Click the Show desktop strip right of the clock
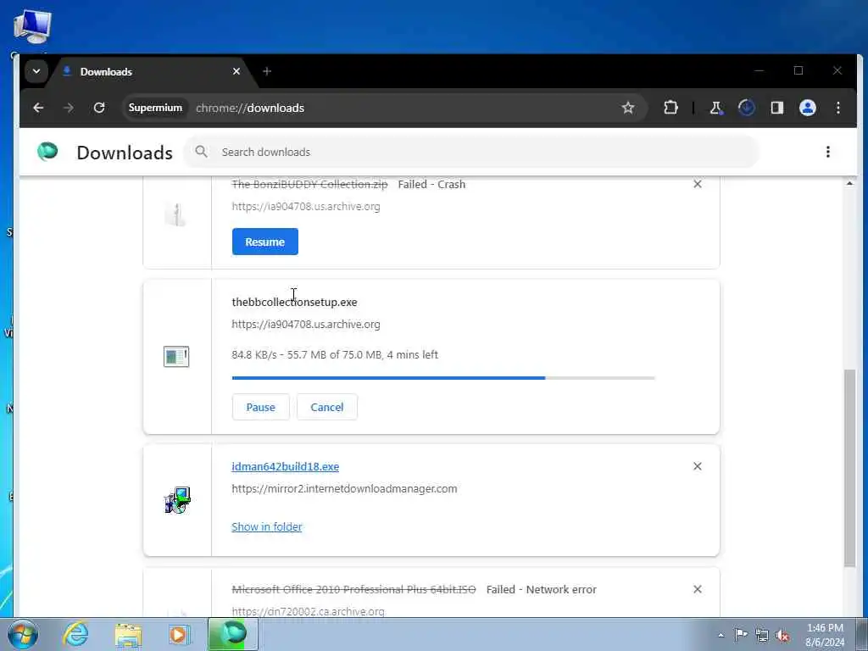The width and height of the screenshot is (868, 651). click(861, 634)
